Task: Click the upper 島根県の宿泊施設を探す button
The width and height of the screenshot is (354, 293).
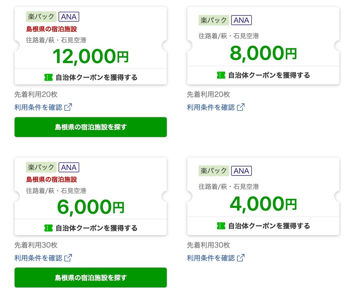Action: click(x=91, y=127)
